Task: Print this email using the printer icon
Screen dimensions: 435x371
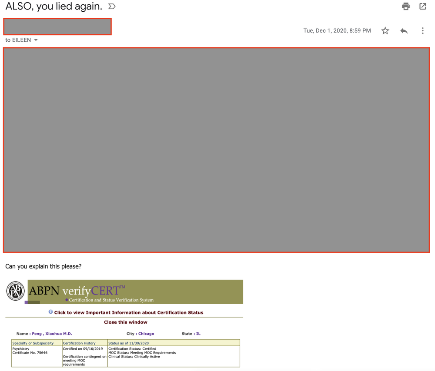Action: point(405,7)
